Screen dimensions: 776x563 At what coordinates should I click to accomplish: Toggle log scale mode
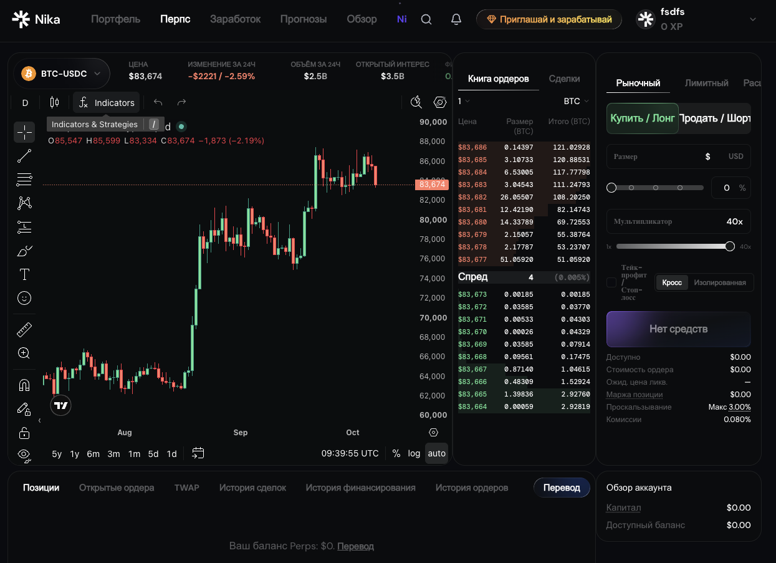click(x=414, y=453)
